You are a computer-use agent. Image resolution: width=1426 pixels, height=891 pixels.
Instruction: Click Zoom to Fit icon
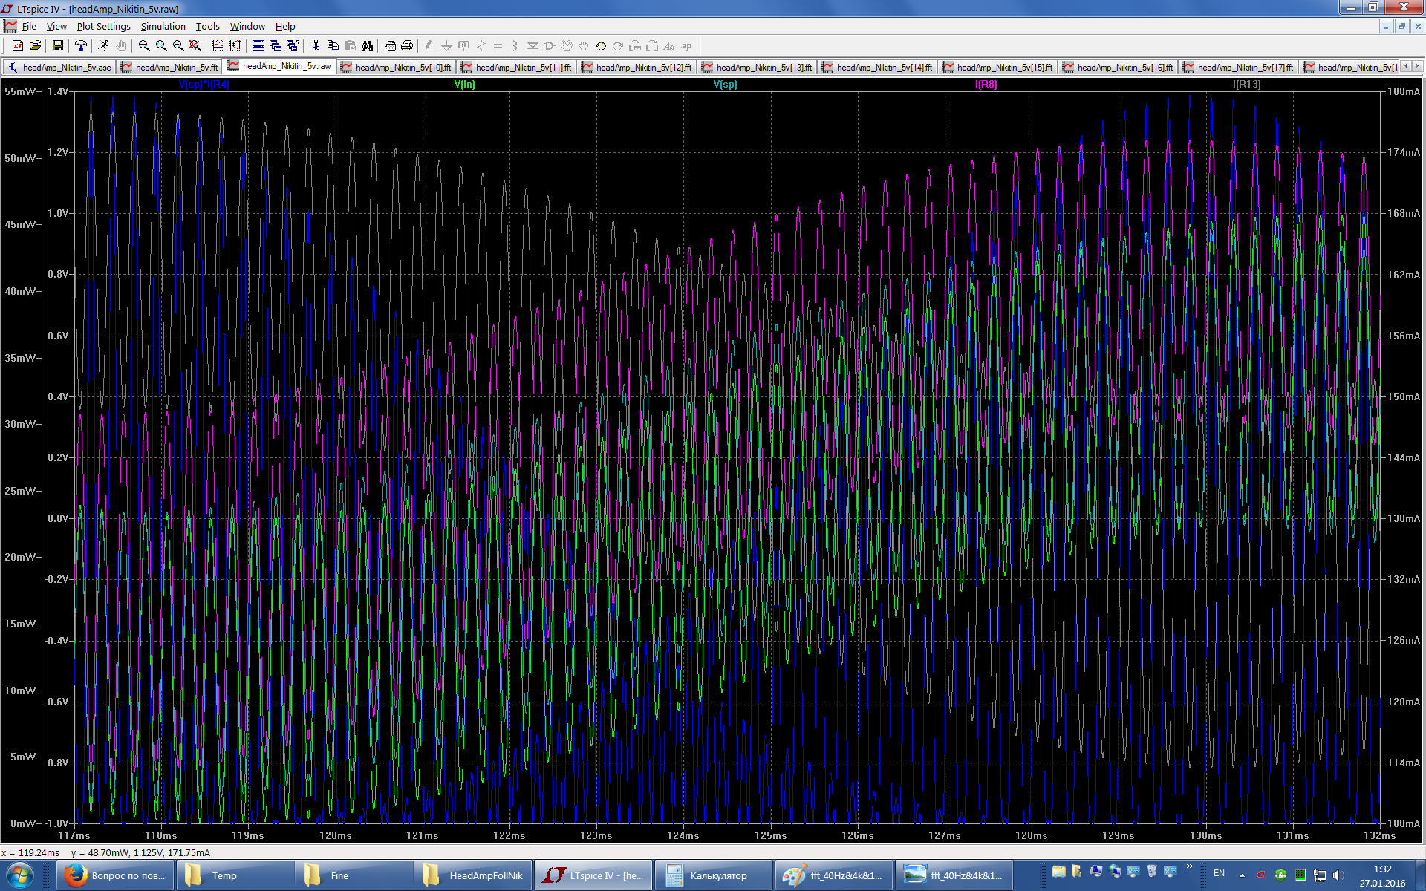[195, 46]
